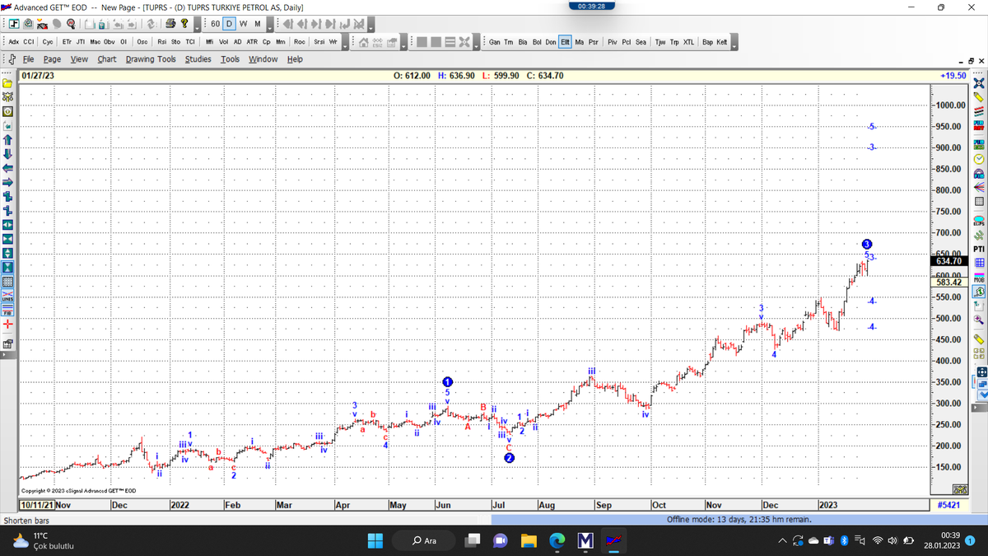This screenshot has height=556, width=988.
Task: Open the Page menu
Action: tap(52, 59)
